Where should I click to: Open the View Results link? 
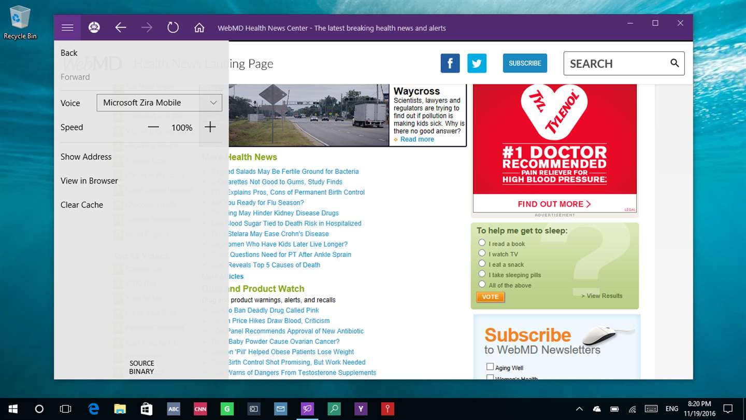(602, 296)
